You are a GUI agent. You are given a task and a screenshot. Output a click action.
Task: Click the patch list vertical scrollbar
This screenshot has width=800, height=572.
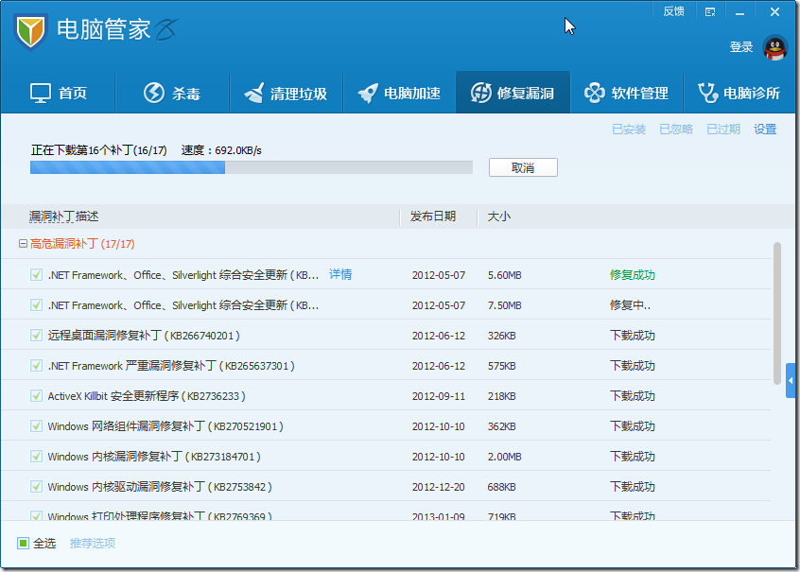[777, 313]
